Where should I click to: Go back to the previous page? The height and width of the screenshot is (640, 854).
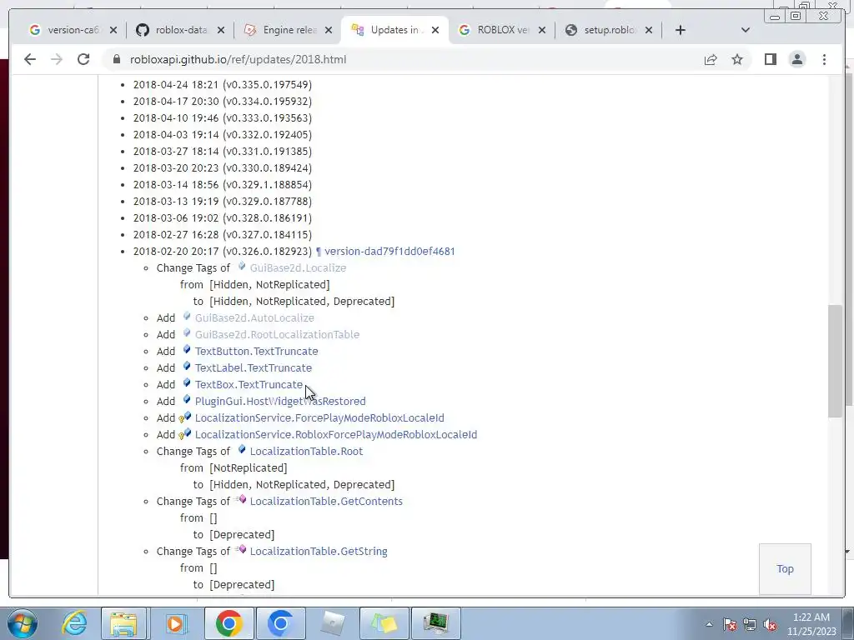30,59
